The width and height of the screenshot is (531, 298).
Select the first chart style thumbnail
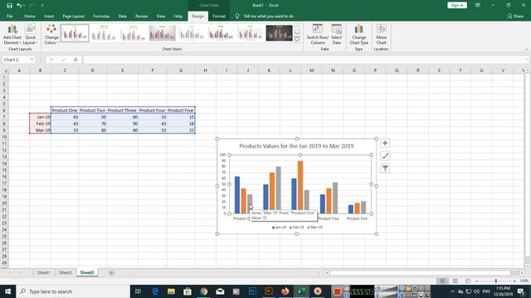pyautogui.click(x=75, y=33)
